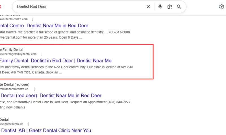Click the "Open 6 Days" snippet text

click(x=69, y=37)
